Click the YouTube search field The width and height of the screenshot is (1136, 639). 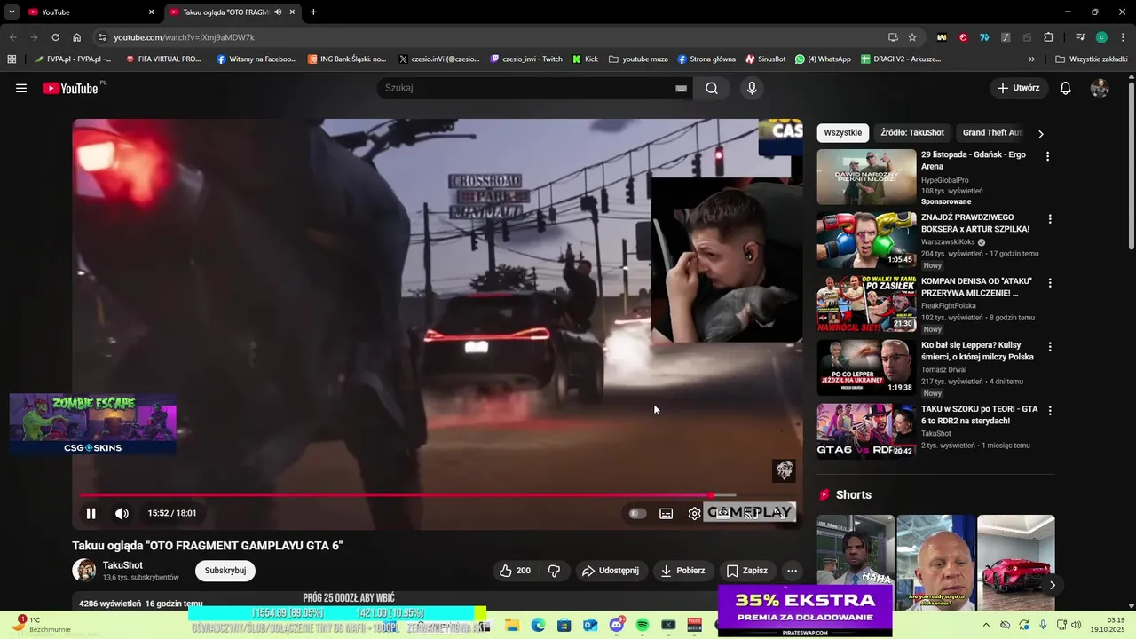[x=525, y=88]
